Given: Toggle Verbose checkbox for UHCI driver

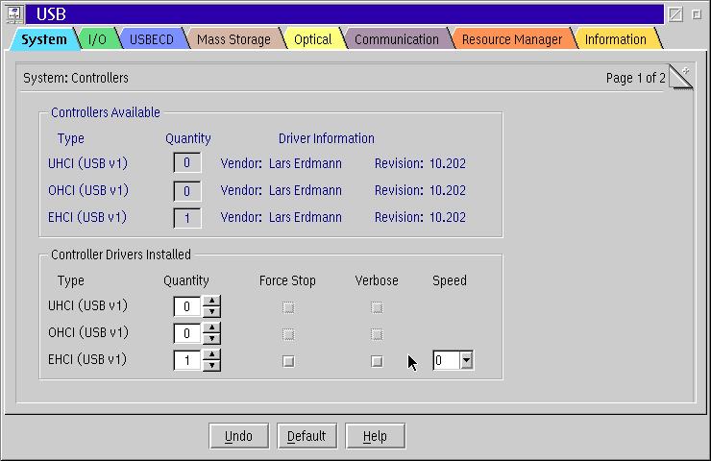Looking at the screenshot, I should tap(377, 307).
